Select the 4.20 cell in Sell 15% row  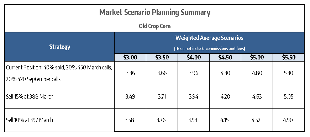[x=225, y=97]
